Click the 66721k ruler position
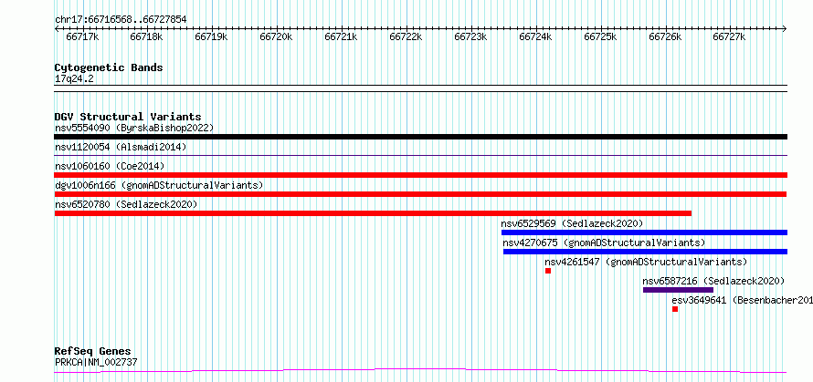813x382 pixels. click(x=341, y=36)
